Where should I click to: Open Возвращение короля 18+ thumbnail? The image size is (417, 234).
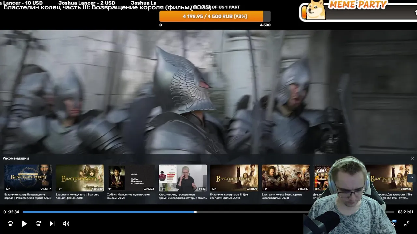[x=286, y=178]
